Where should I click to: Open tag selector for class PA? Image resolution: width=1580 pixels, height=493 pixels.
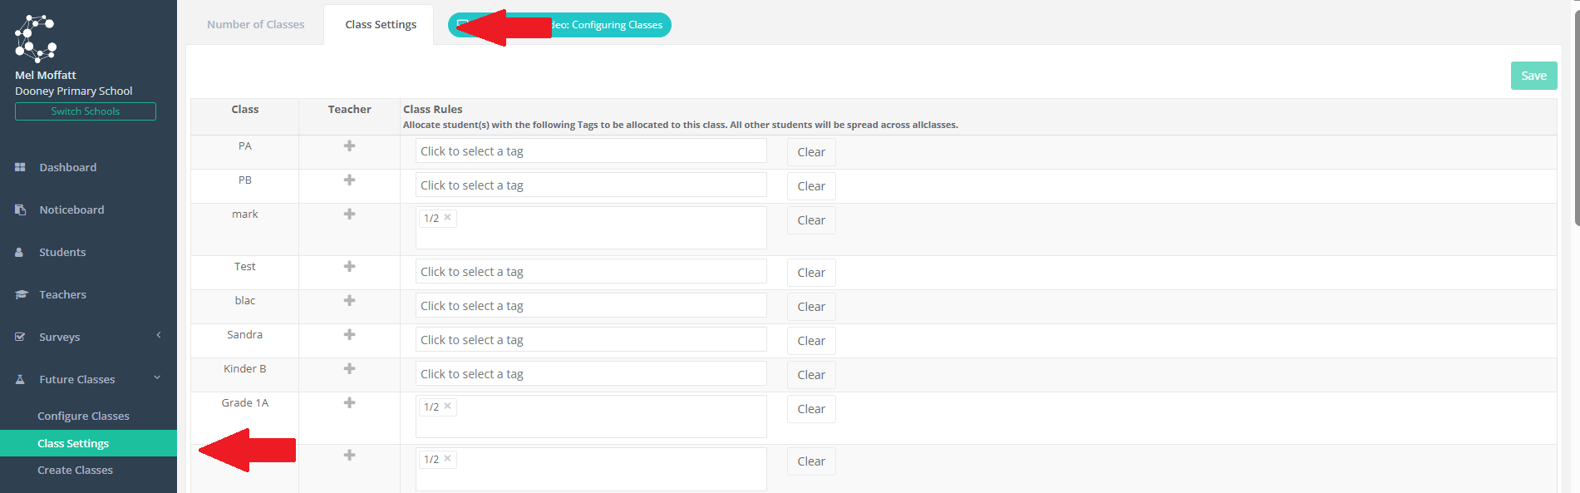tap(591, 151)
